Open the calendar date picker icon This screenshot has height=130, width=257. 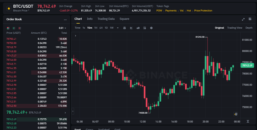(x=124, y=28)
